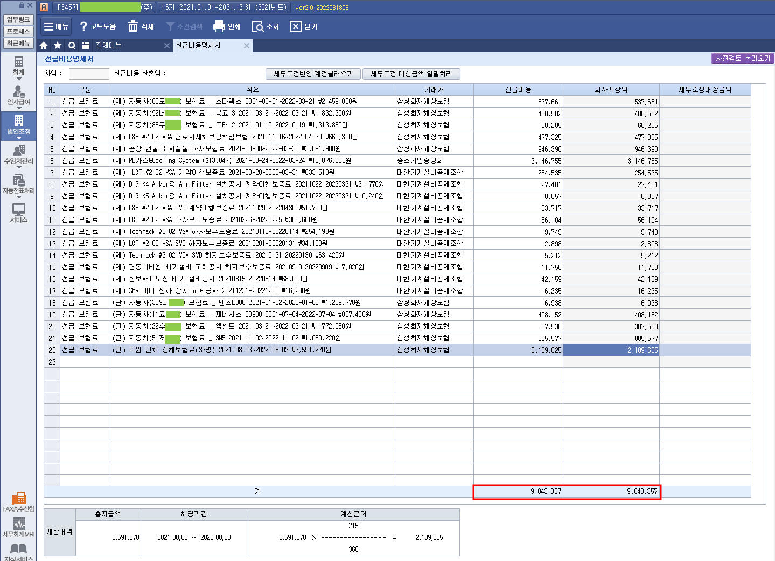Viewport: 775px width, 561px height.
Task: Click 세무조정 대상금액 일괄처리 button
Action: pos(411,74)
